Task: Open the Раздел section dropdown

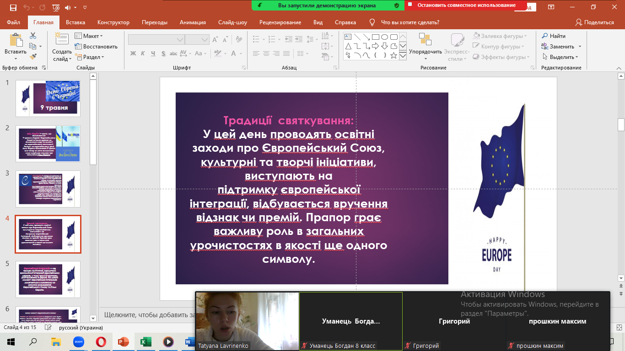Action: coord(90,57)
